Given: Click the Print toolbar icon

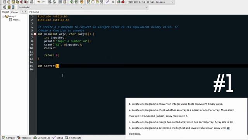Looking at the screenshot, I should [x=32, y=2].
